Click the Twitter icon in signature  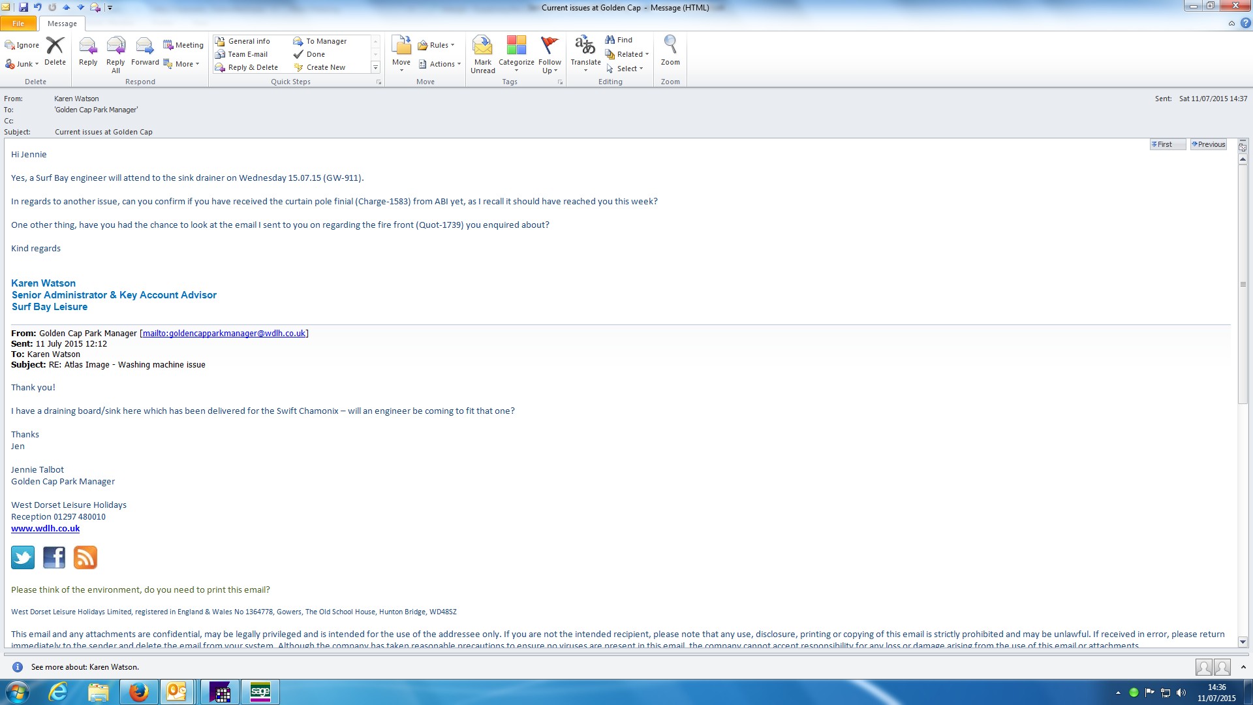[x=23, y=557]
